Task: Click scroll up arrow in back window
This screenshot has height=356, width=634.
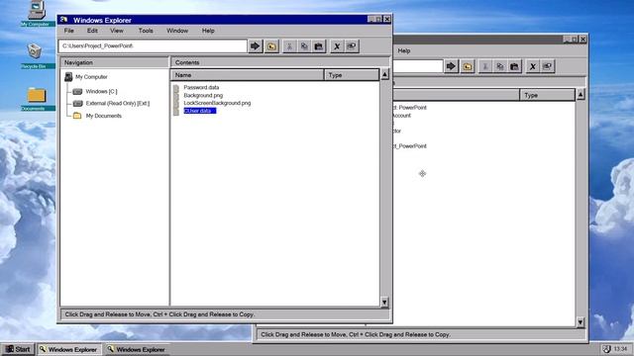Action: tap(581, 95)
